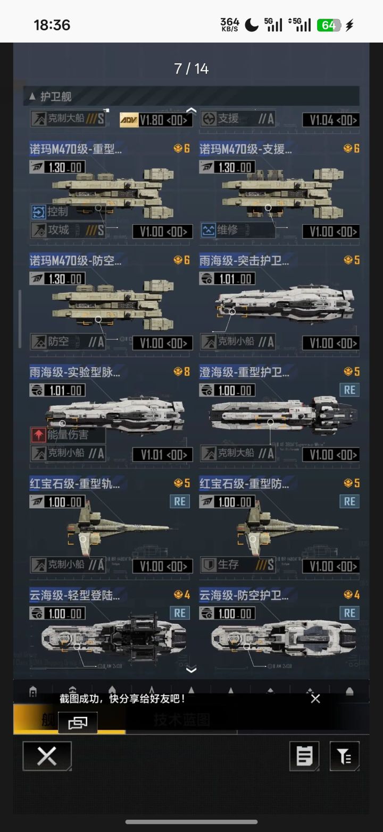Screen dimensions: 383x832
Task: Tap the 控制 icon on 诺玛M470级-重型
Action: [39, 212]
